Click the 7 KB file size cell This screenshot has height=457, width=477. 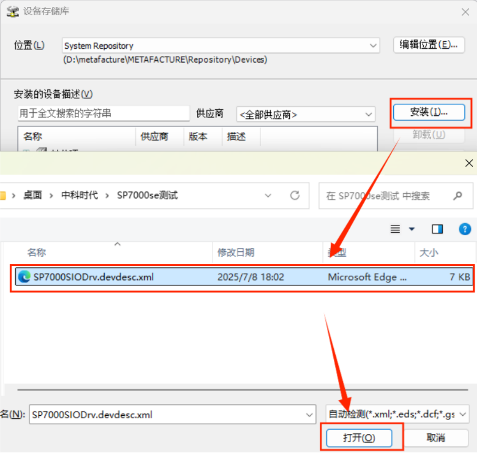coord(460,277)
